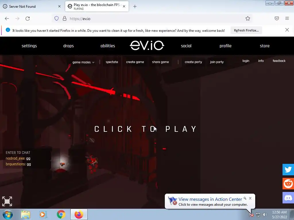Toggle fullscreen with the expand icon
294x220 pixels.
(x=7, y=201)
